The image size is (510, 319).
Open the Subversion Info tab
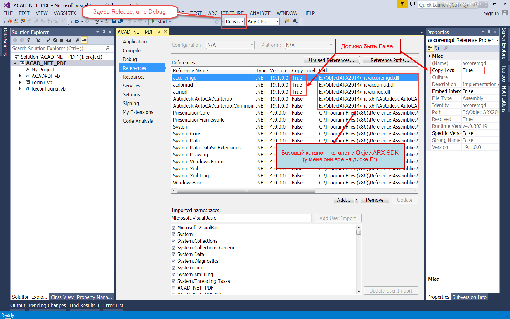point(469,297)
